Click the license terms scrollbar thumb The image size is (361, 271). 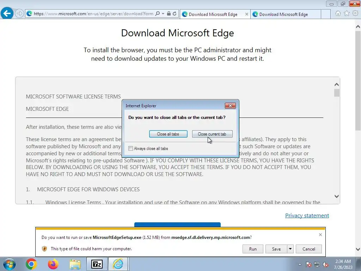(x=337, y=93)
